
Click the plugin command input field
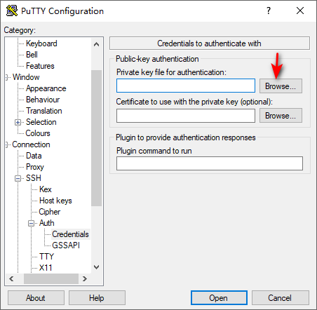[210, 163]
